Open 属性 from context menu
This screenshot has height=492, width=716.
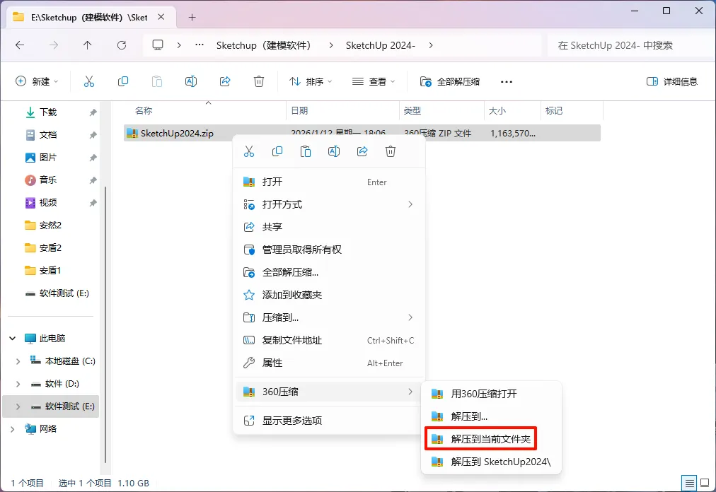point(329,363)
